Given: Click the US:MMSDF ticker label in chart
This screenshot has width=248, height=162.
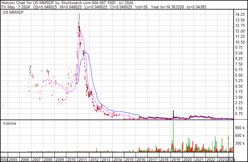Looking at the screenshot, I should [x=13, y=13].
